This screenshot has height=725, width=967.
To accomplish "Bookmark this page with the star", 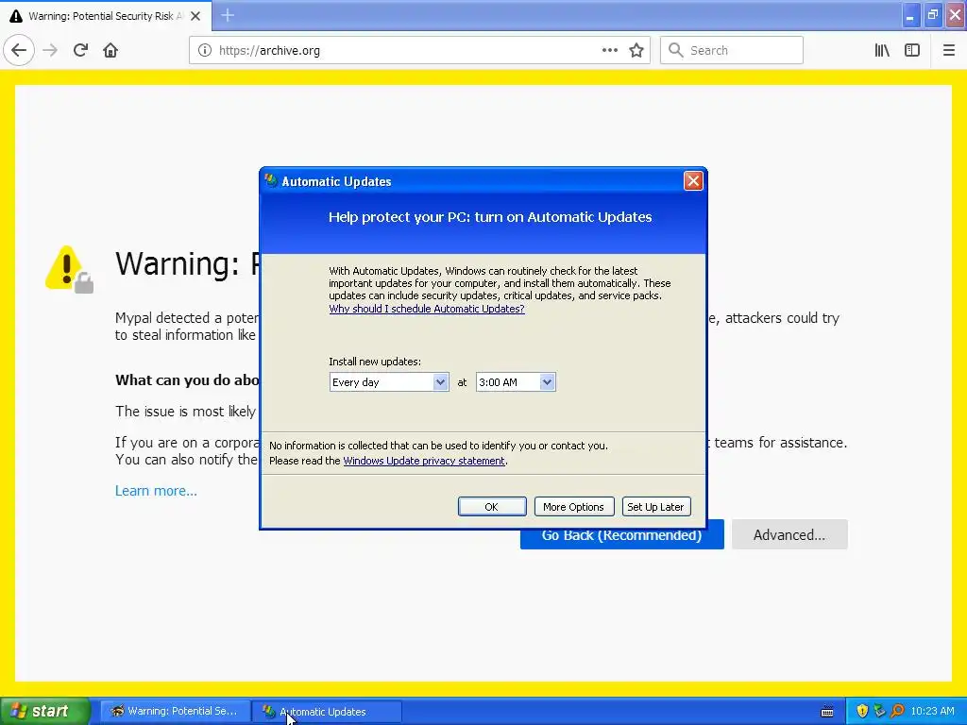I will point(636,50).
